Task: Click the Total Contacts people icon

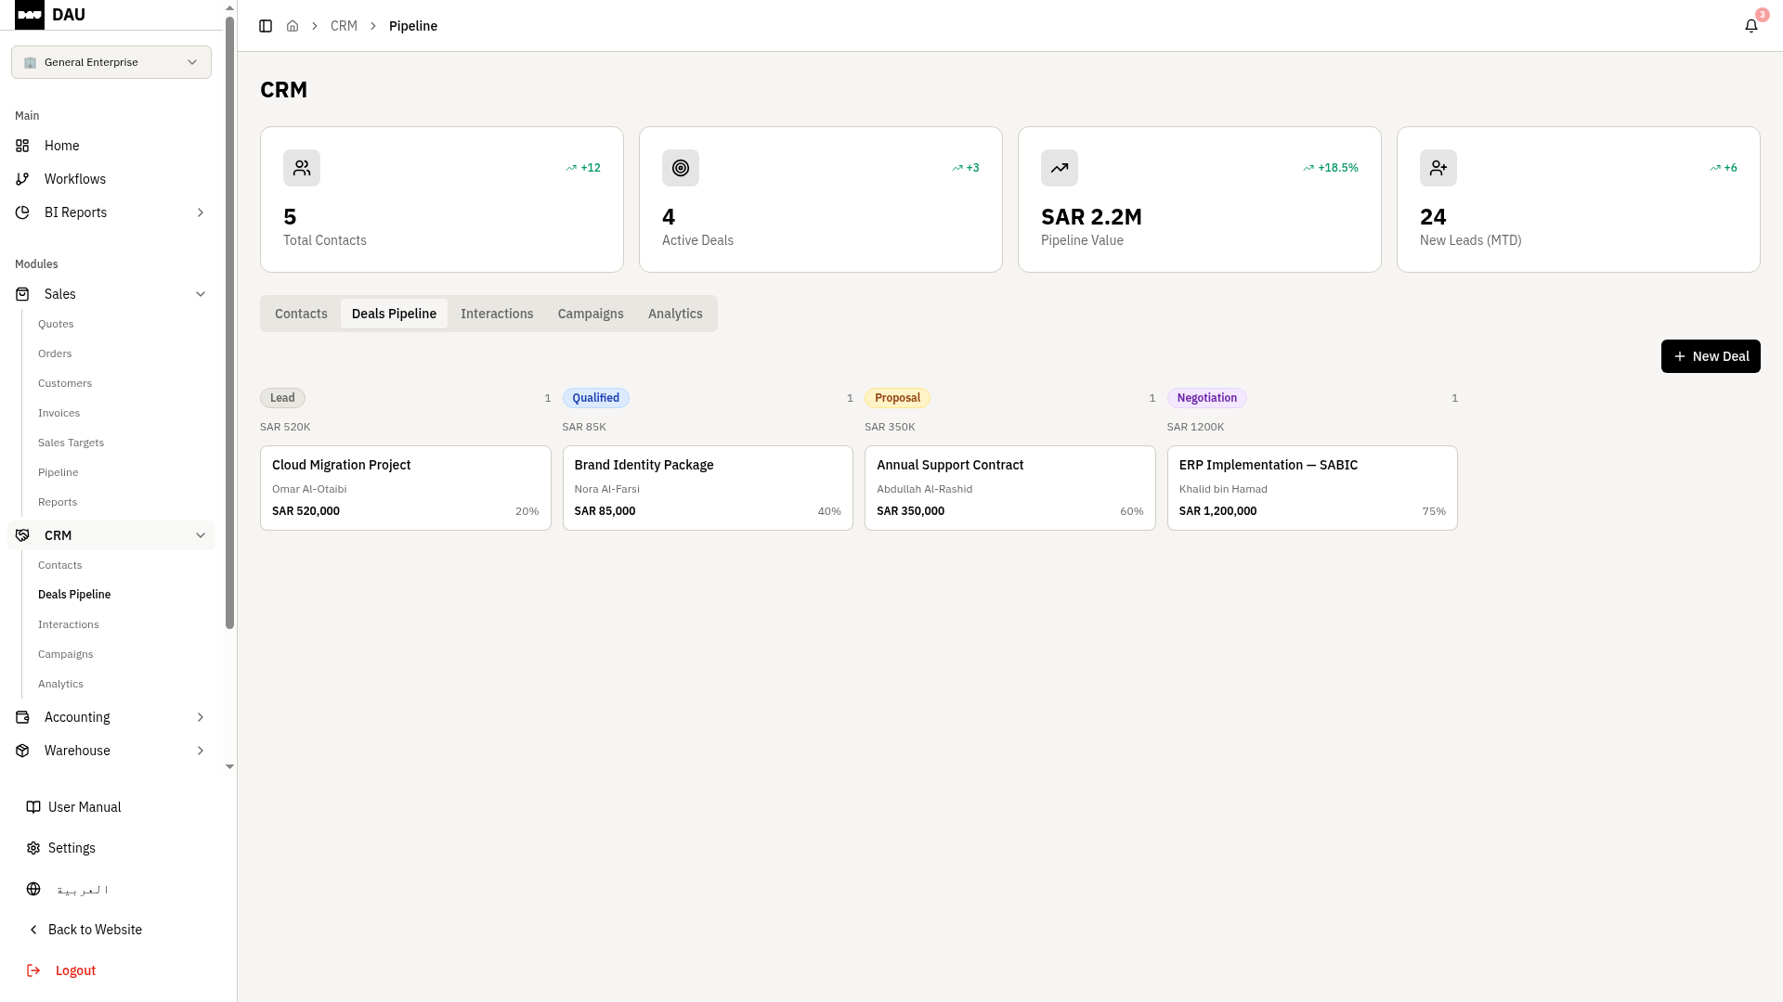Action: [302, 168]
